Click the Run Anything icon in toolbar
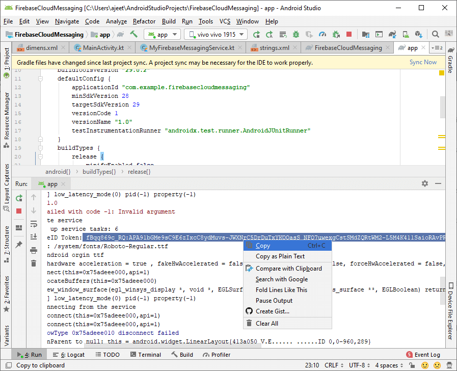 pyautogui.click(x=379, y=34)
